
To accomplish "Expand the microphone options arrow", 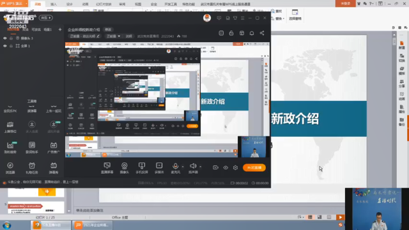I will 183,166.
